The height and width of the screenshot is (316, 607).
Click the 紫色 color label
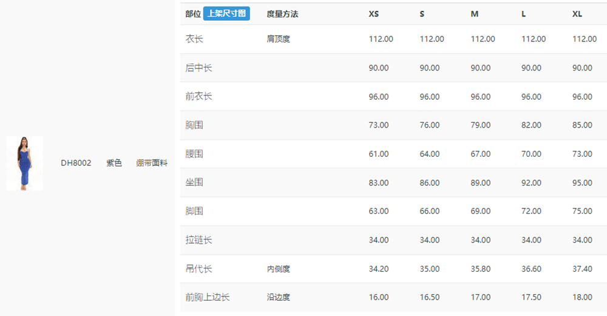[x=114, y=163]
